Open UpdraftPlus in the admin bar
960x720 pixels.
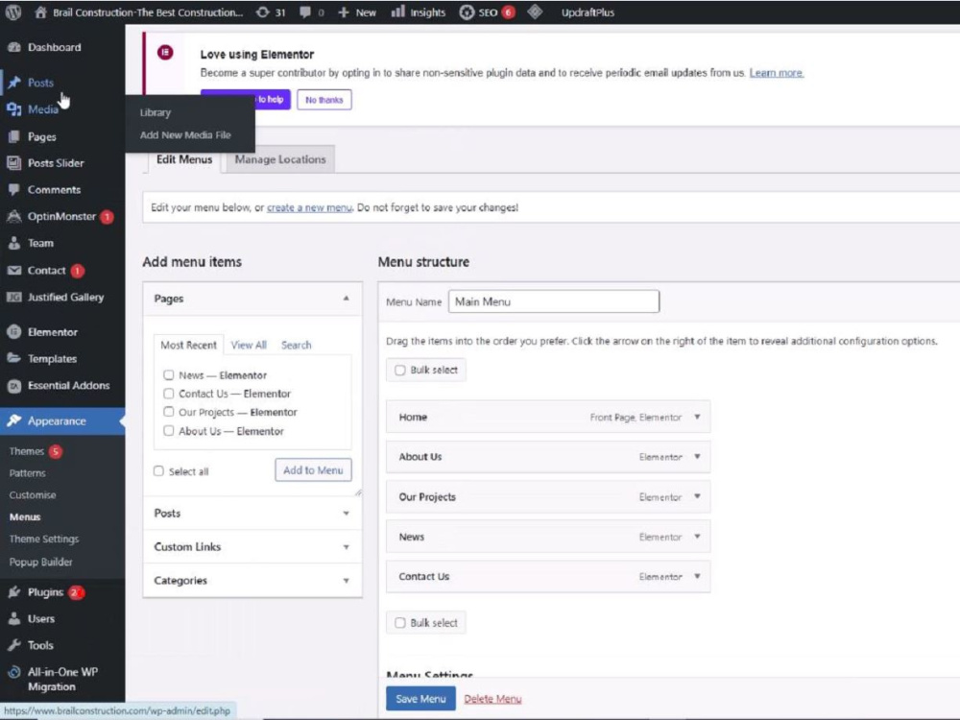click(x=588, y=12)
